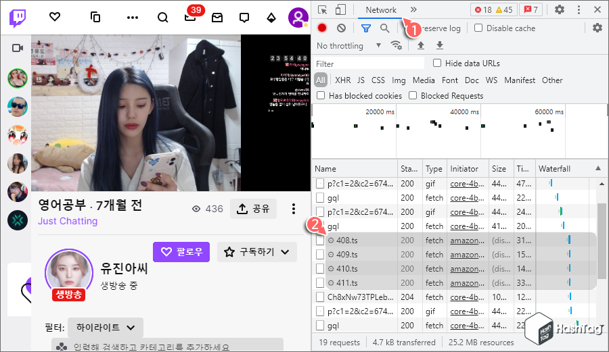Stop recording network log red button
The image size is (609, 352).
(322, 28)
